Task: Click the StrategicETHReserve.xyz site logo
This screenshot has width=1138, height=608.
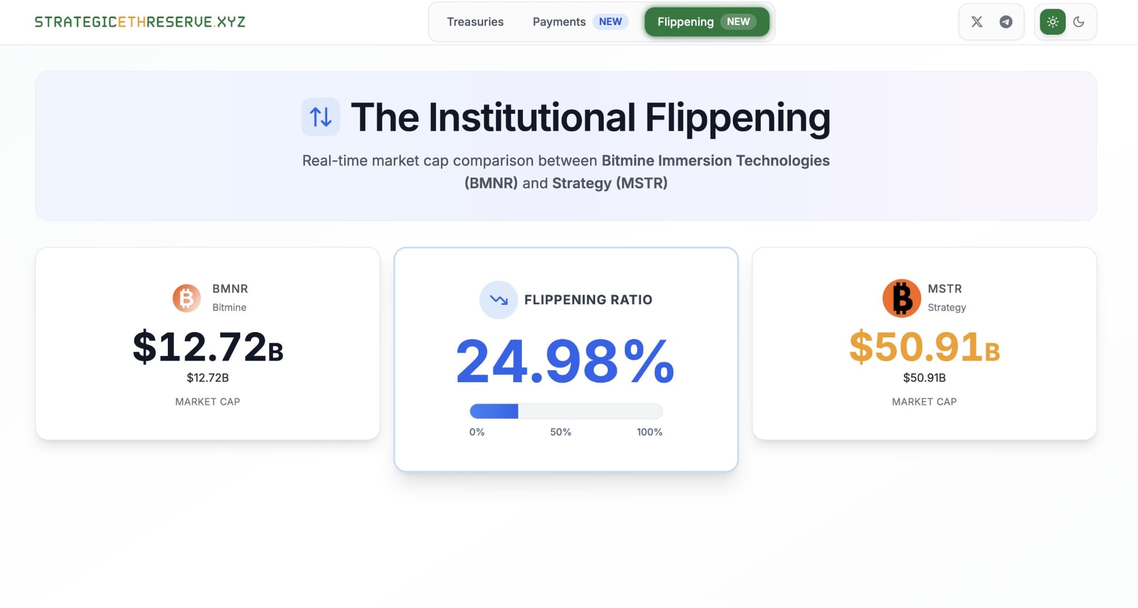Action: [x=140, y=22]
